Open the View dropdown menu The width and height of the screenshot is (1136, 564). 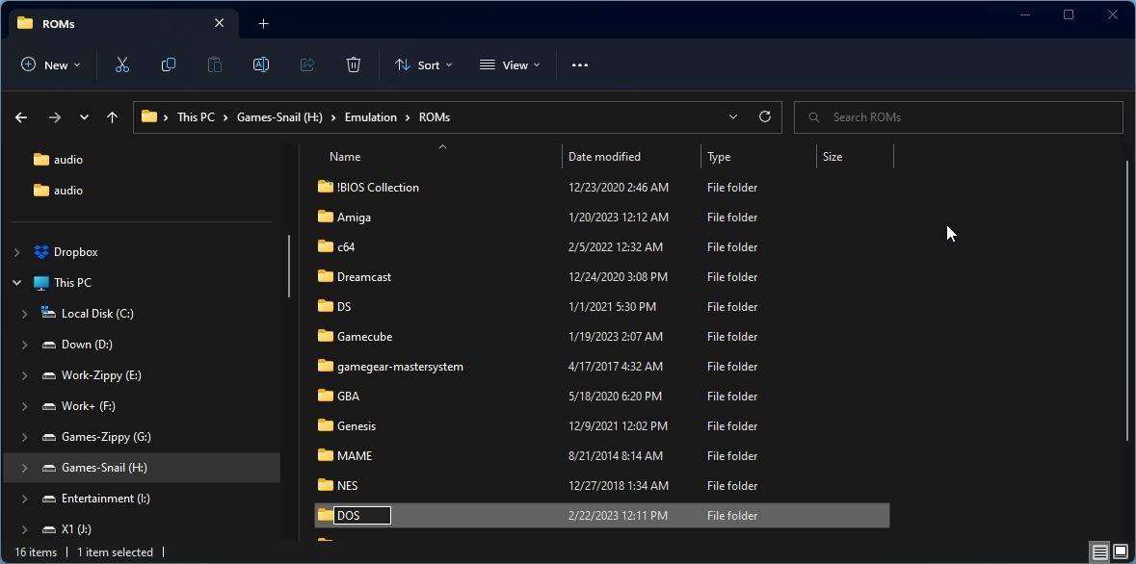[x=510, y=64]
